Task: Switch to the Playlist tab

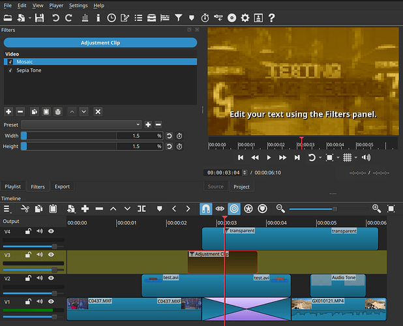Action: [x=12, y=186]
